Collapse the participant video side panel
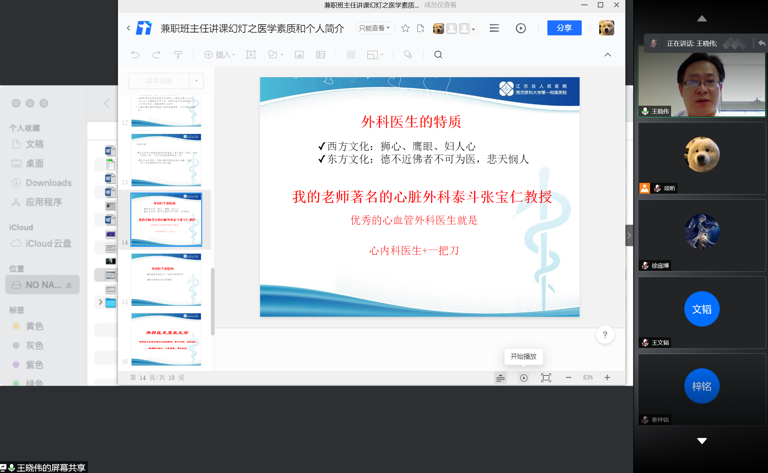 [x=629, y=235]
